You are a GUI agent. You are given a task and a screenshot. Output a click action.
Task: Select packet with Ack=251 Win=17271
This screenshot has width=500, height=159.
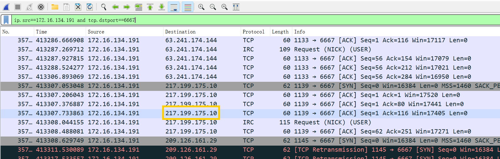(x=250, y=131)
